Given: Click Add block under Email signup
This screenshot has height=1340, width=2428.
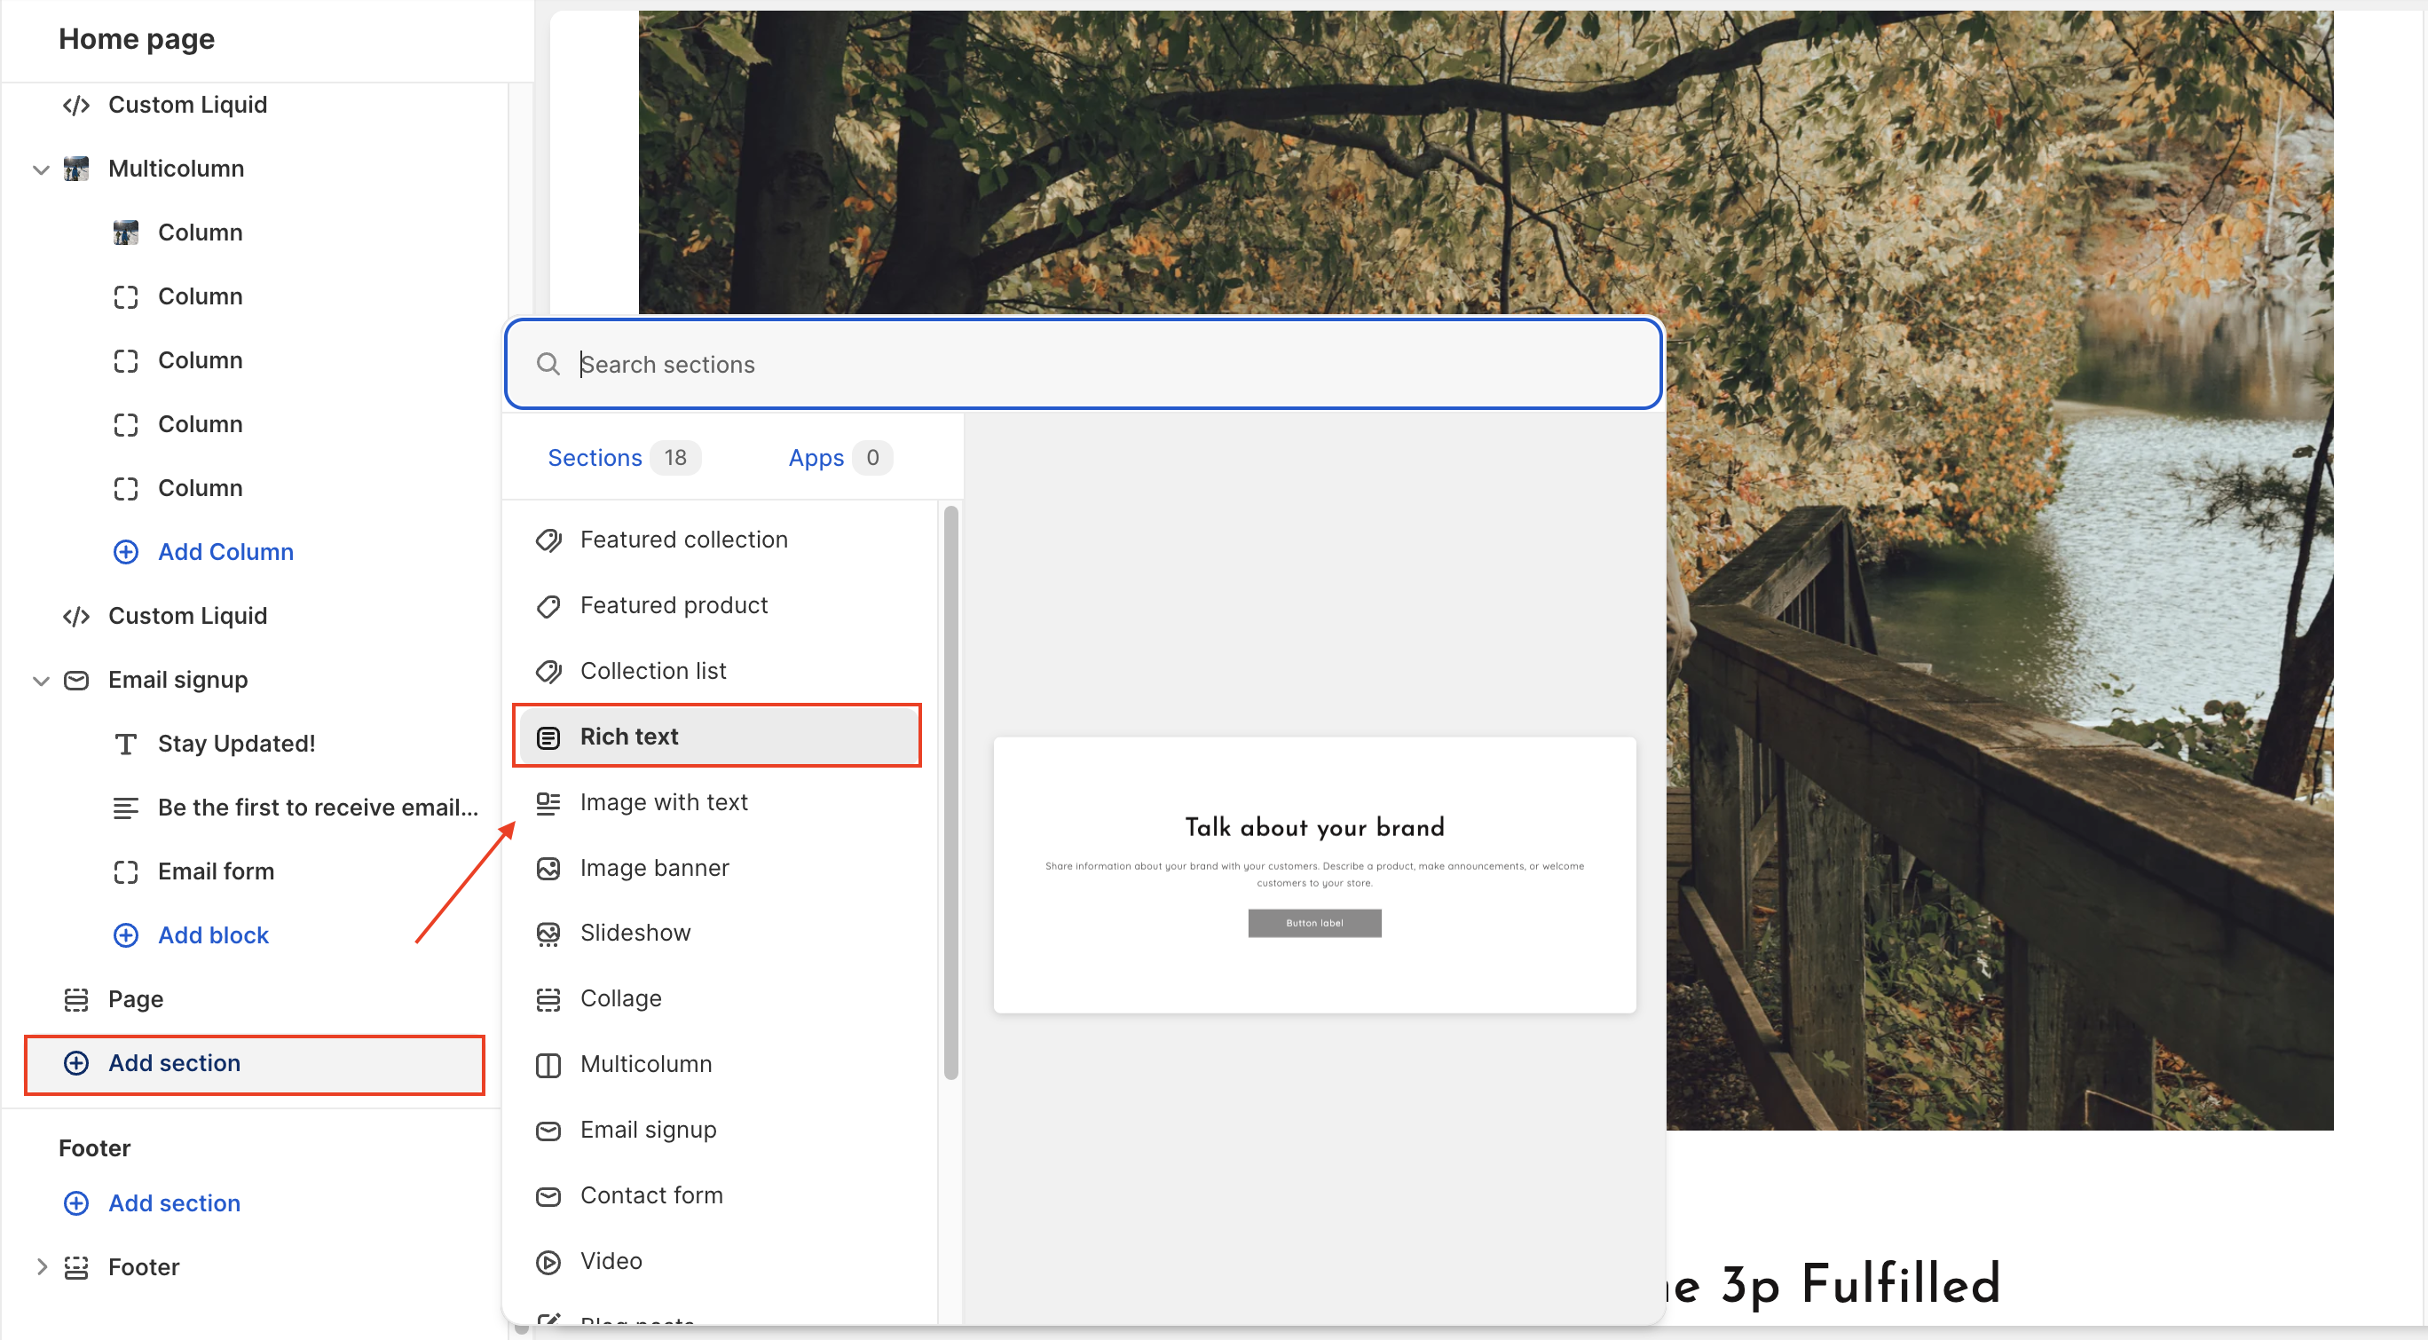Looking at the screenshot, I should click(213, 934).
